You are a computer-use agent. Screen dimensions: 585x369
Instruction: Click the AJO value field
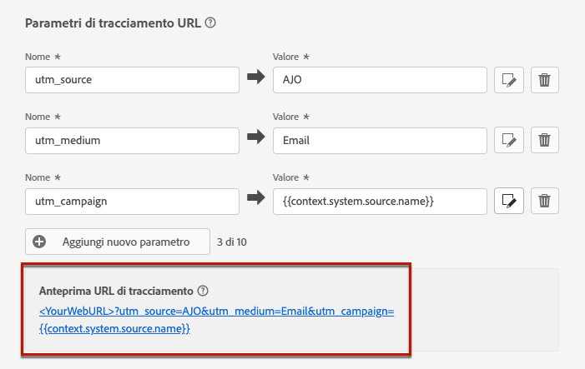coord(380,80)
